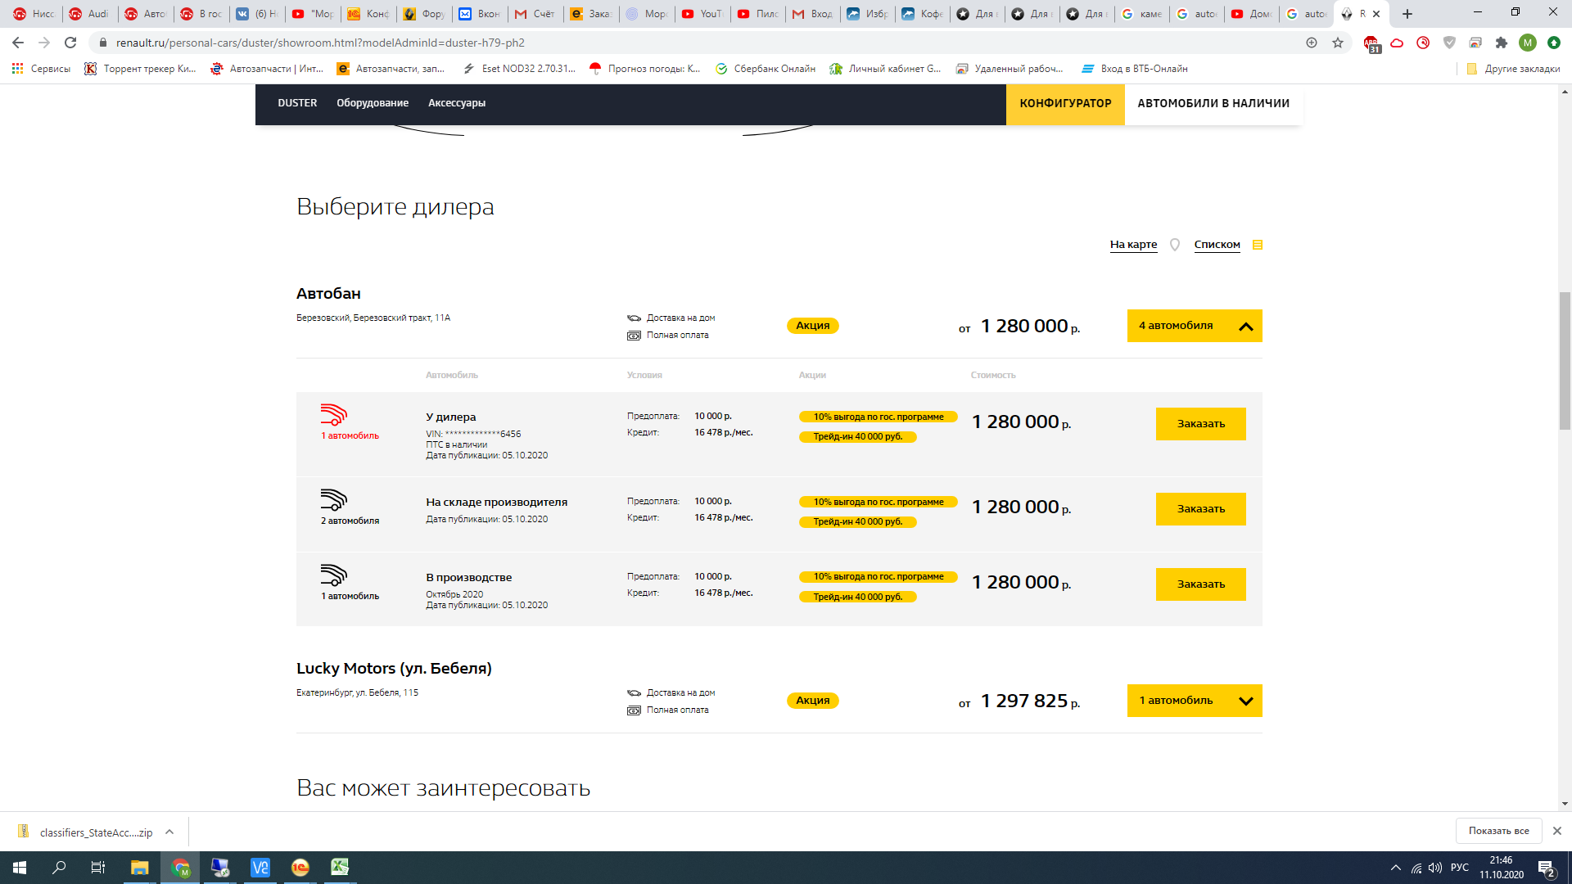Expand Lucky Motors 1 автомобиль list

1195,701
